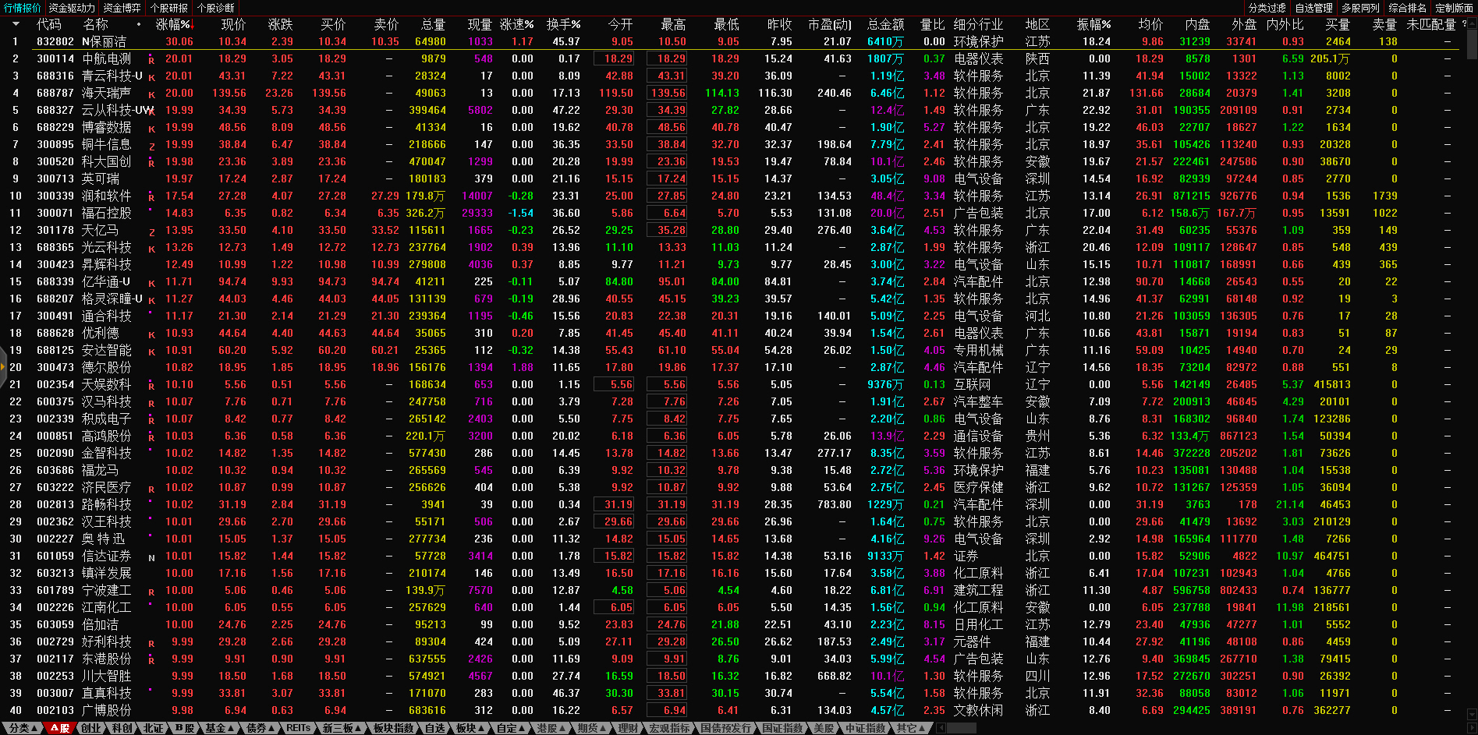Click the bottom tab bar left scroll arrow

coord(941,728)
